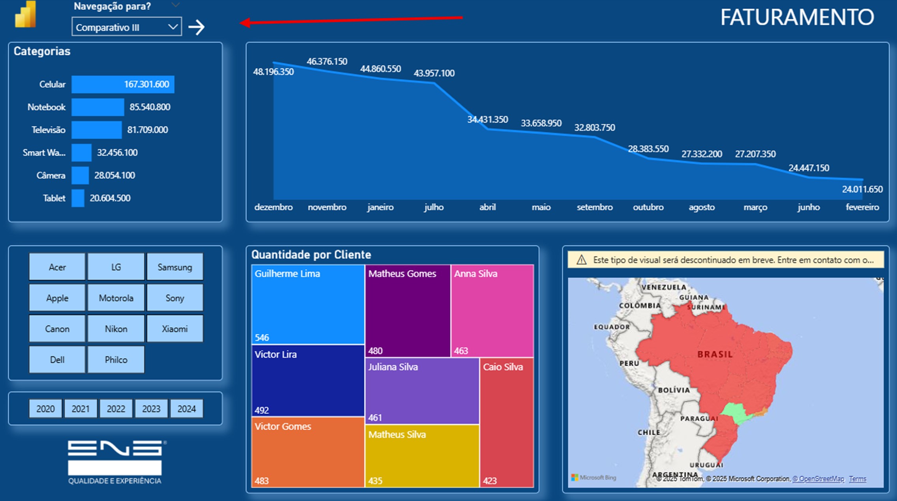Image resolution: width=897 pixels, height=501 pixels.
Task: Toggle the Samsung brand filter
Action: (x=174, y=267)
